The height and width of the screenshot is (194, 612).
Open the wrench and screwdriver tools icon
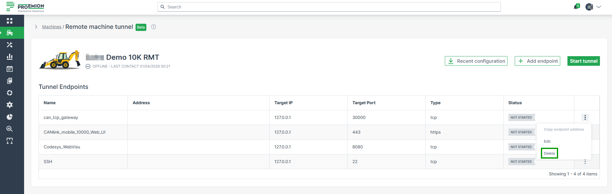(x=10, y=45)
